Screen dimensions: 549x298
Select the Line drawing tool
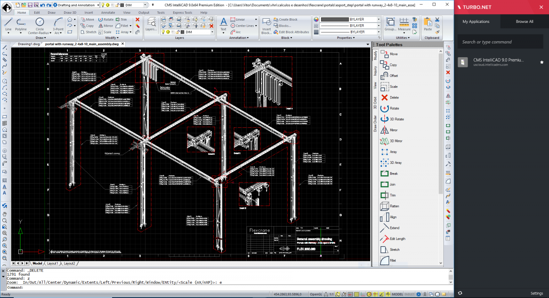tap(8, 22)
